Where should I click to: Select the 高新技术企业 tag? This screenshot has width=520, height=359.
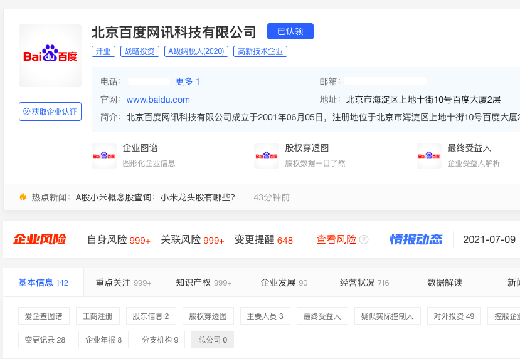260,51
